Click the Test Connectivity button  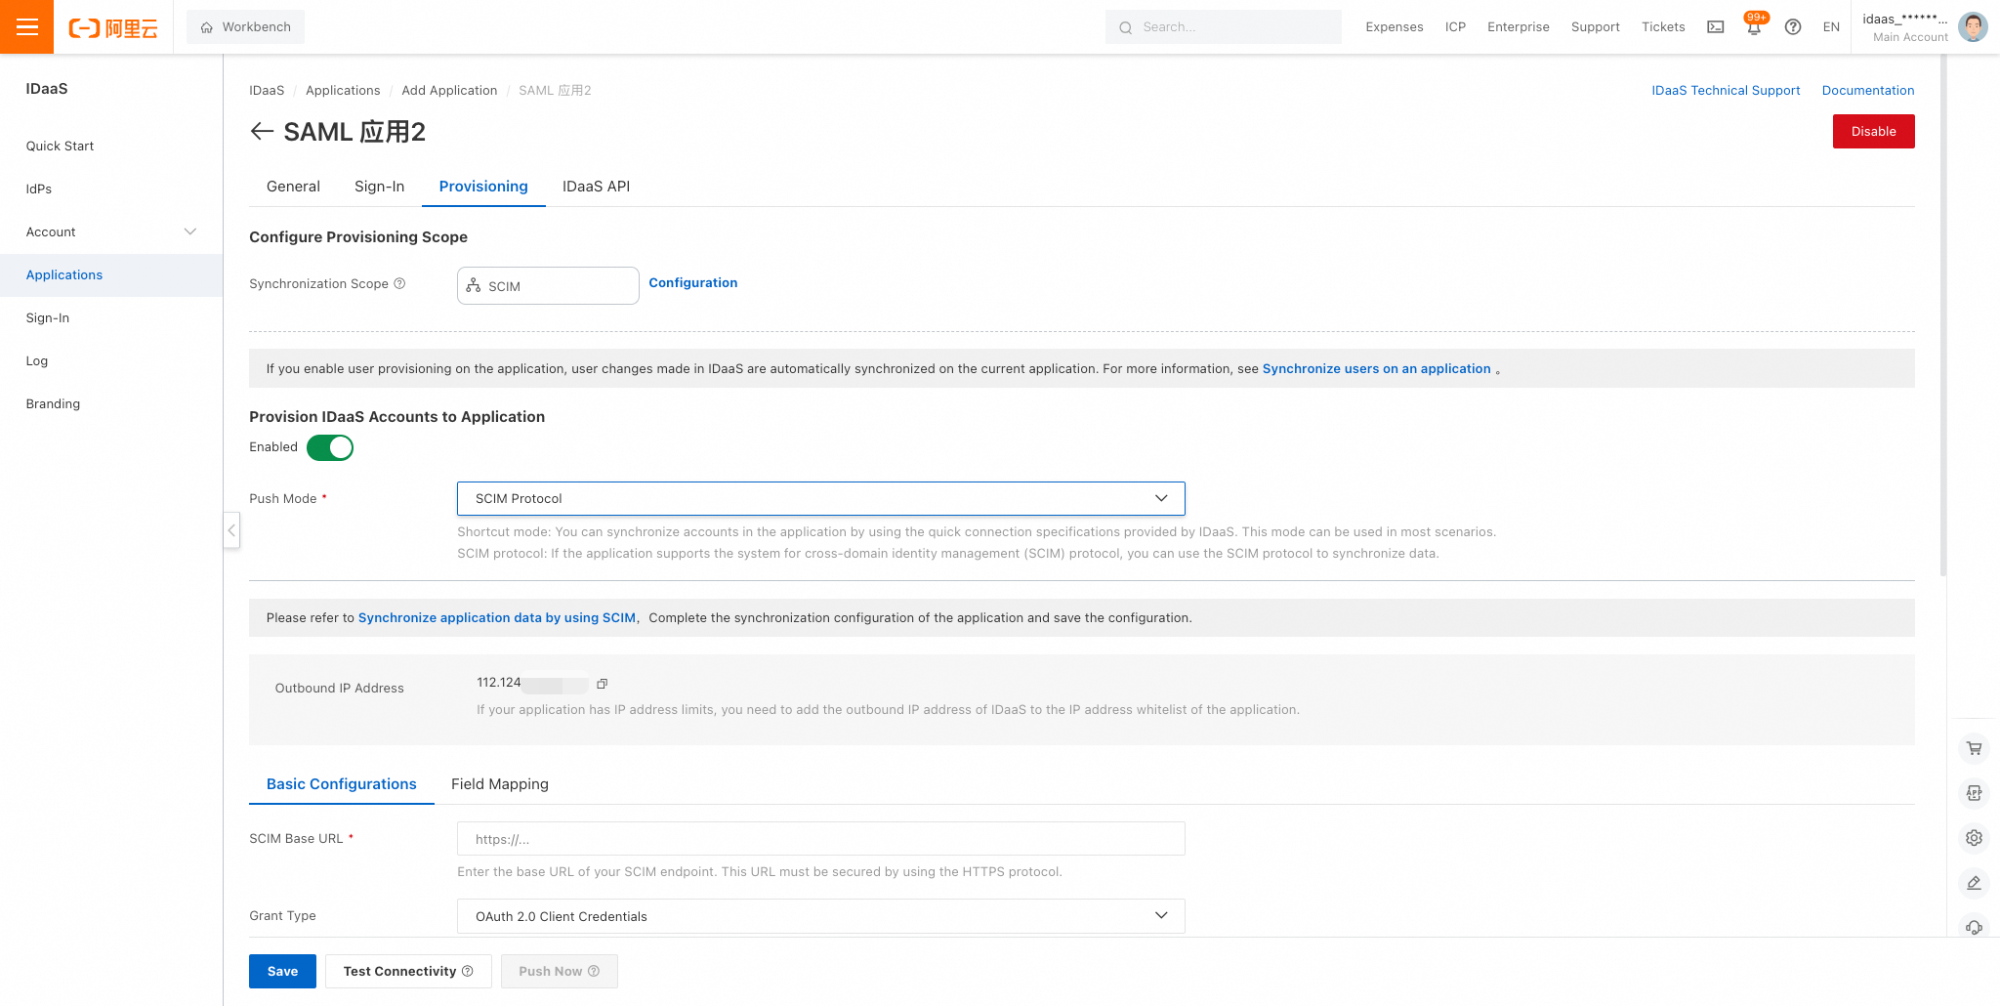[407, 971]
